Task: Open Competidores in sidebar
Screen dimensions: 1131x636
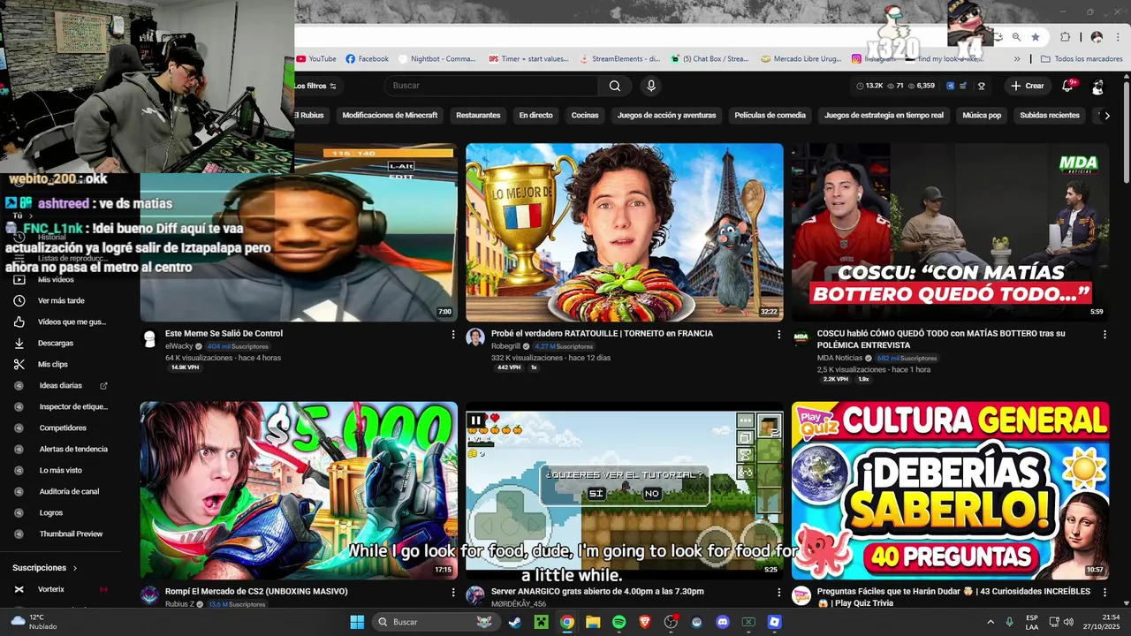Action: (63, 428)
